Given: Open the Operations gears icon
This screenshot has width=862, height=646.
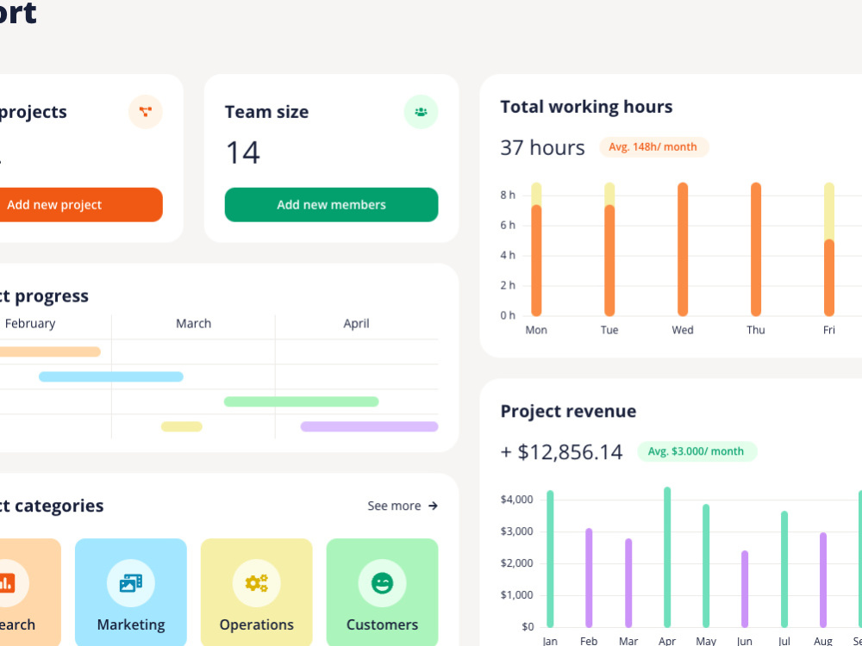Looking at the screenshot, I should point(257,583).
